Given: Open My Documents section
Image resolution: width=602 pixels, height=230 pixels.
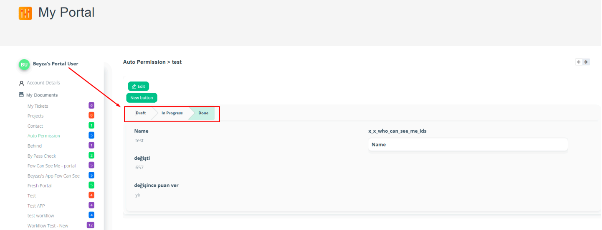Looking at the screenshot, I should pyautogui.click(x=42, y=95).
